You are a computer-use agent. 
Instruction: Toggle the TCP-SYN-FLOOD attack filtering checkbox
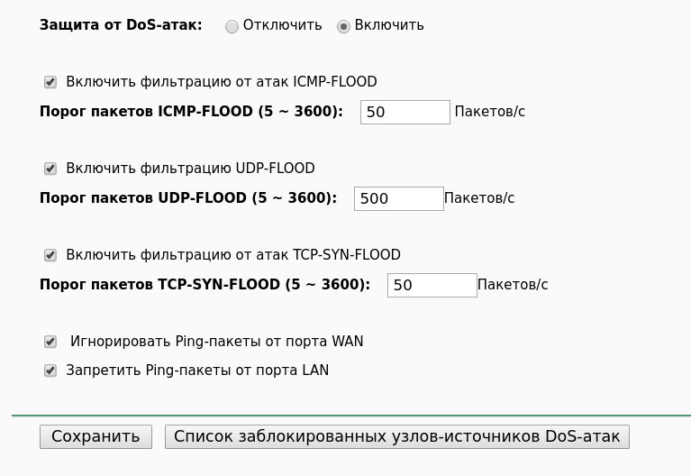tap(50, 255)
